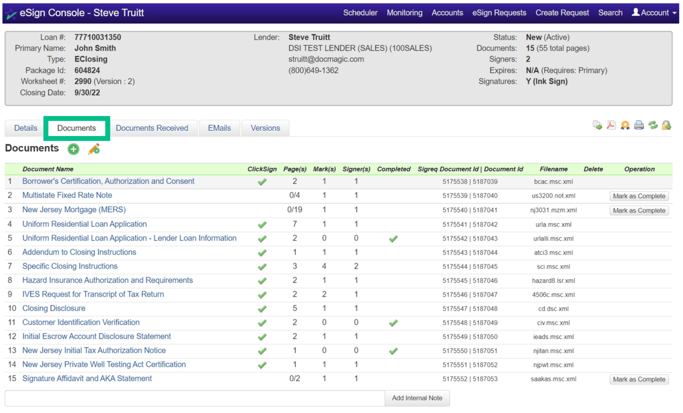Click the filename us3200.not.xml
The height and width of the screenshot is (413, 683).
pyautogui.click(x=553, y=196)
